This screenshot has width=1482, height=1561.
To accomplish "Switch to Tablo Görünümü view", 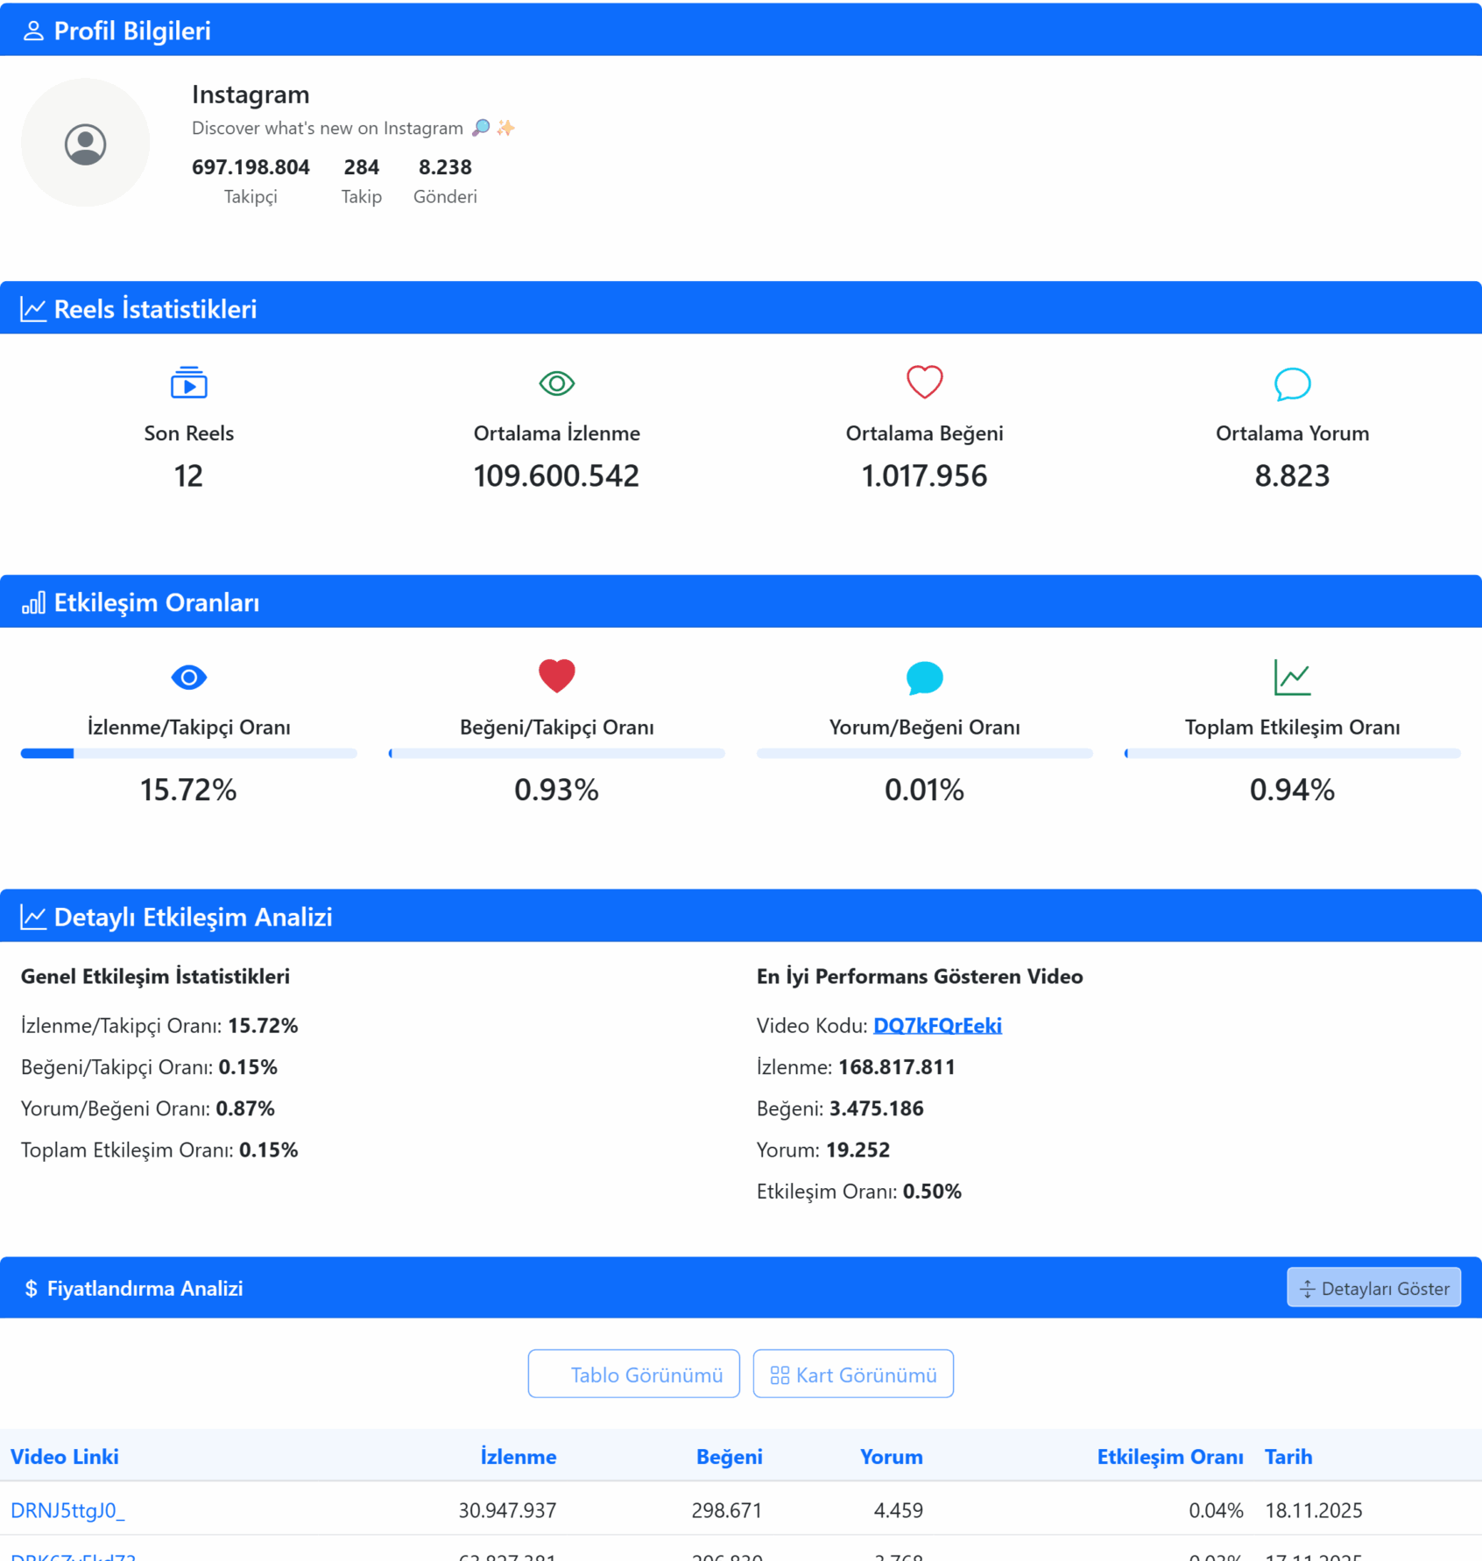I will (x=633, y=1374).
